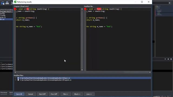
Task: Select selected .cs file in project tree
Action: (x=6, y=19)
